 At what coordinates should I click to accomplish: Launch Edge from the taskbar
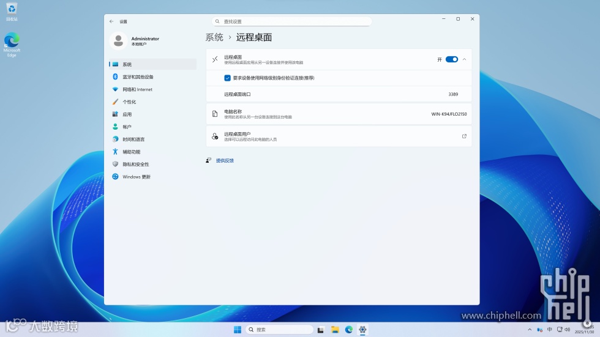(348, 330)
